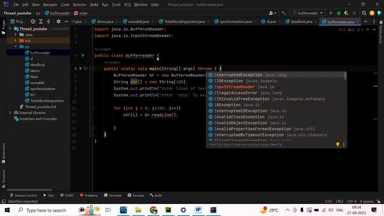Open demo file in project tree
This screenshot has height=216, width=384.
coord(35,71)
